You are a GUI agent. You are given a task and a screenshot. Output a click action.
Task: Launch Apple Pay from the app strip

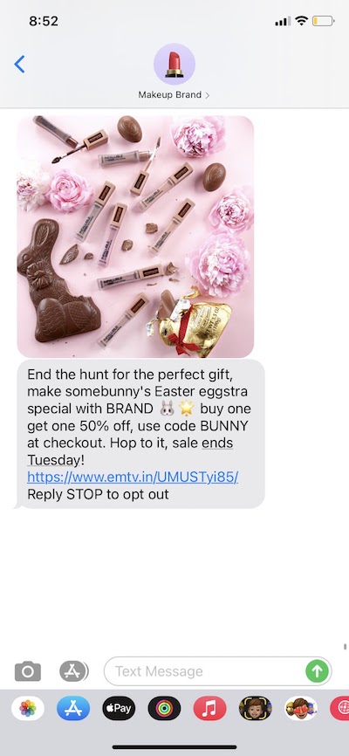[119, 708]
